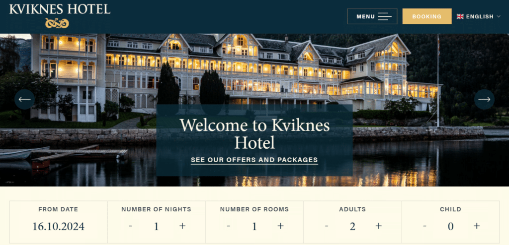Screen dimensions: 509x245
Task: Decrease number of nights with minus
Action: [x=131, y=226]
